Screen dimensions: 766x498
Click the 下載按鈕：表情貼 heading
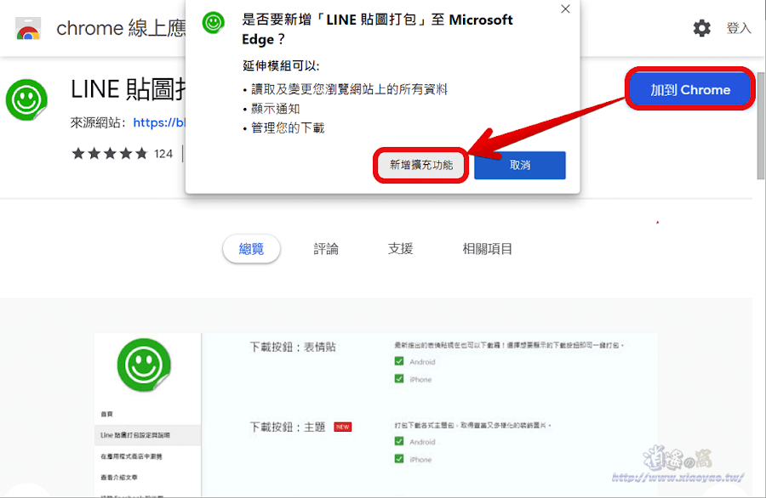(293, 348)
